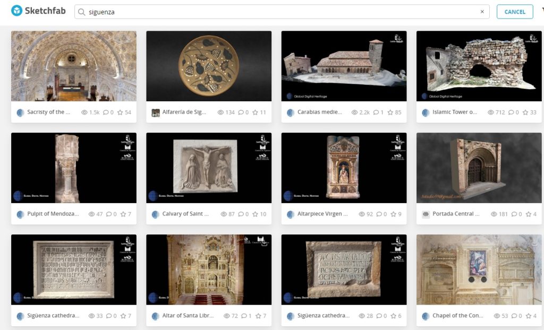Star the Chapel of the Con... model
Screen dimensions: 544x330
click(x=529, y=316)
